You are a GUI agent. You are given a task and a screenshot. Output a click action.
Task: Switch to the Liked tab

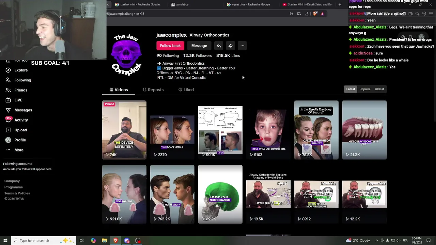[186, 90]
